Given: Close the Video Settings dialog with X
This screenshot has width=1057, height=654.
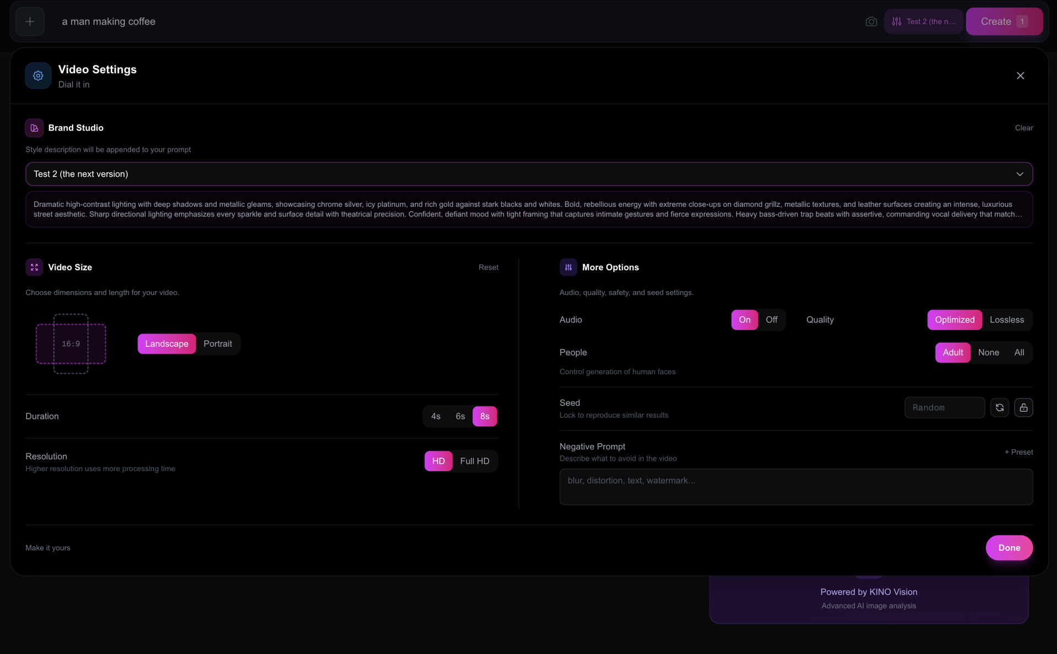Looking at the screenshot, I should coord(1020,76).
